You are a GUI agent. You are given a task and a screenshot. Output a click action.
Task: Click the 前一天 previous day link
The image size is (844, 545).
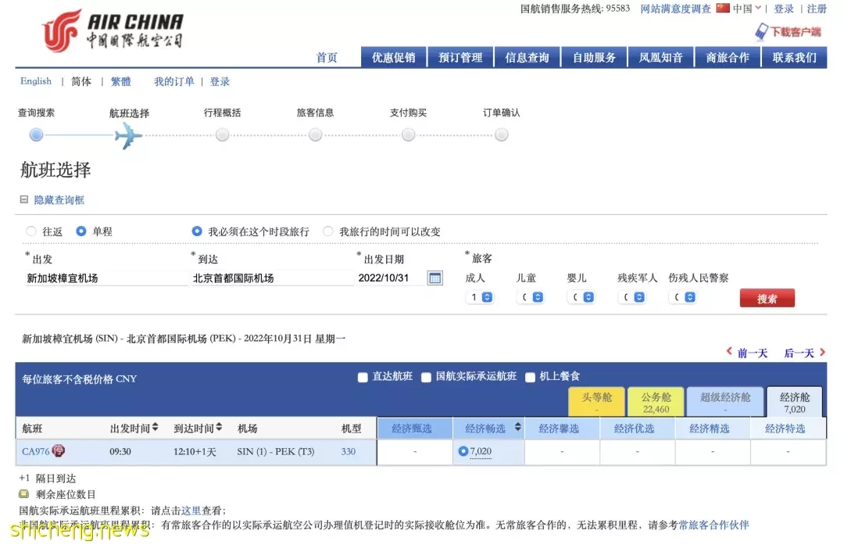(753, 353)
